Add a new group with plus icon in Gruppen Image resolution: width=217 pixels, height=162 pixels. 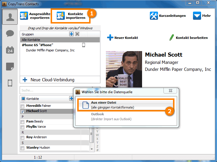[71, 34]
